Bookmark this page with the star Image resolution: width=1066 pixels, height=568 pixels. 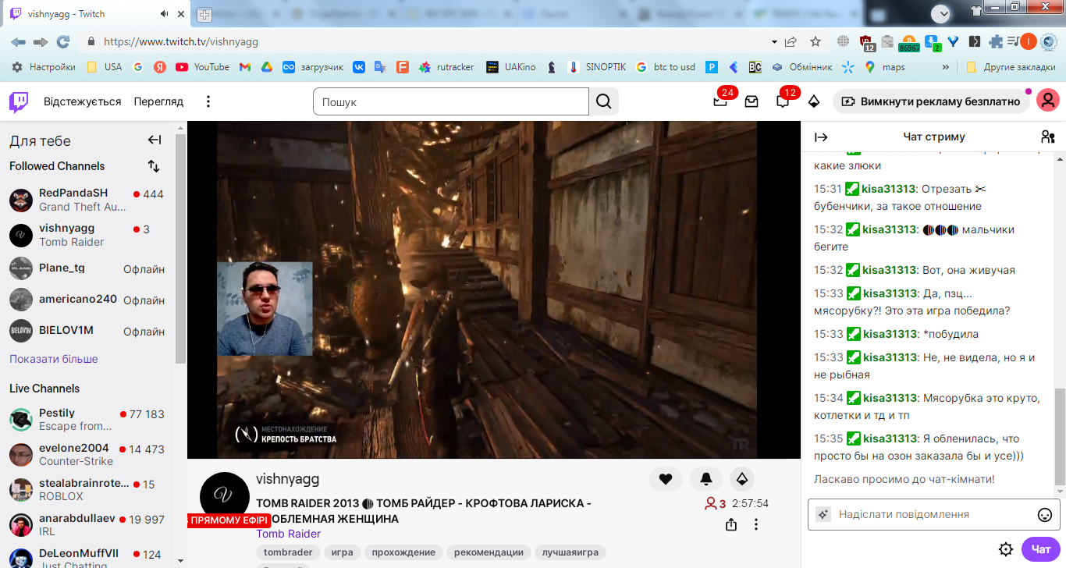coord(815,41)
